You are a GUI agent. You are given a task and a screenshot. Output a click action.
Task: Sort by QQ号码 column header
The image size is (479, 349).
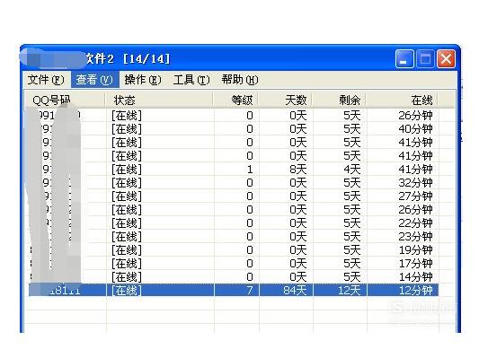click(65, 100)
